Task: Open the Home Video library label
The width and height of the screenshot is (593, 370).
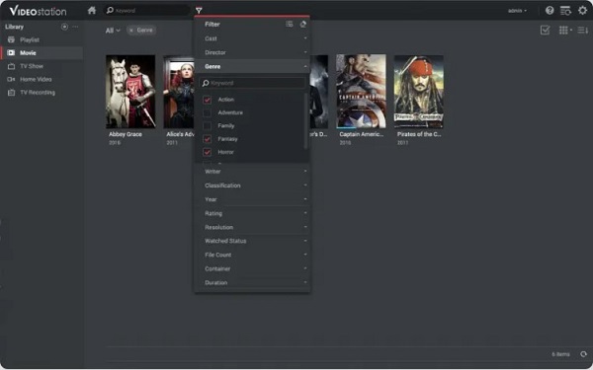Action: pos(36,79)
